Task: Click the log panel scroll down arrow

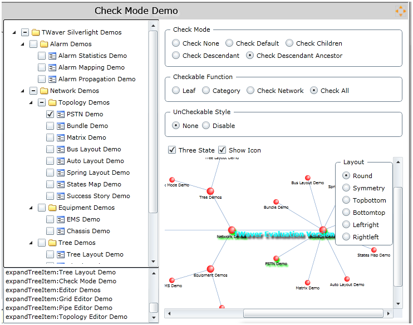Action: (x=154, y=318)
